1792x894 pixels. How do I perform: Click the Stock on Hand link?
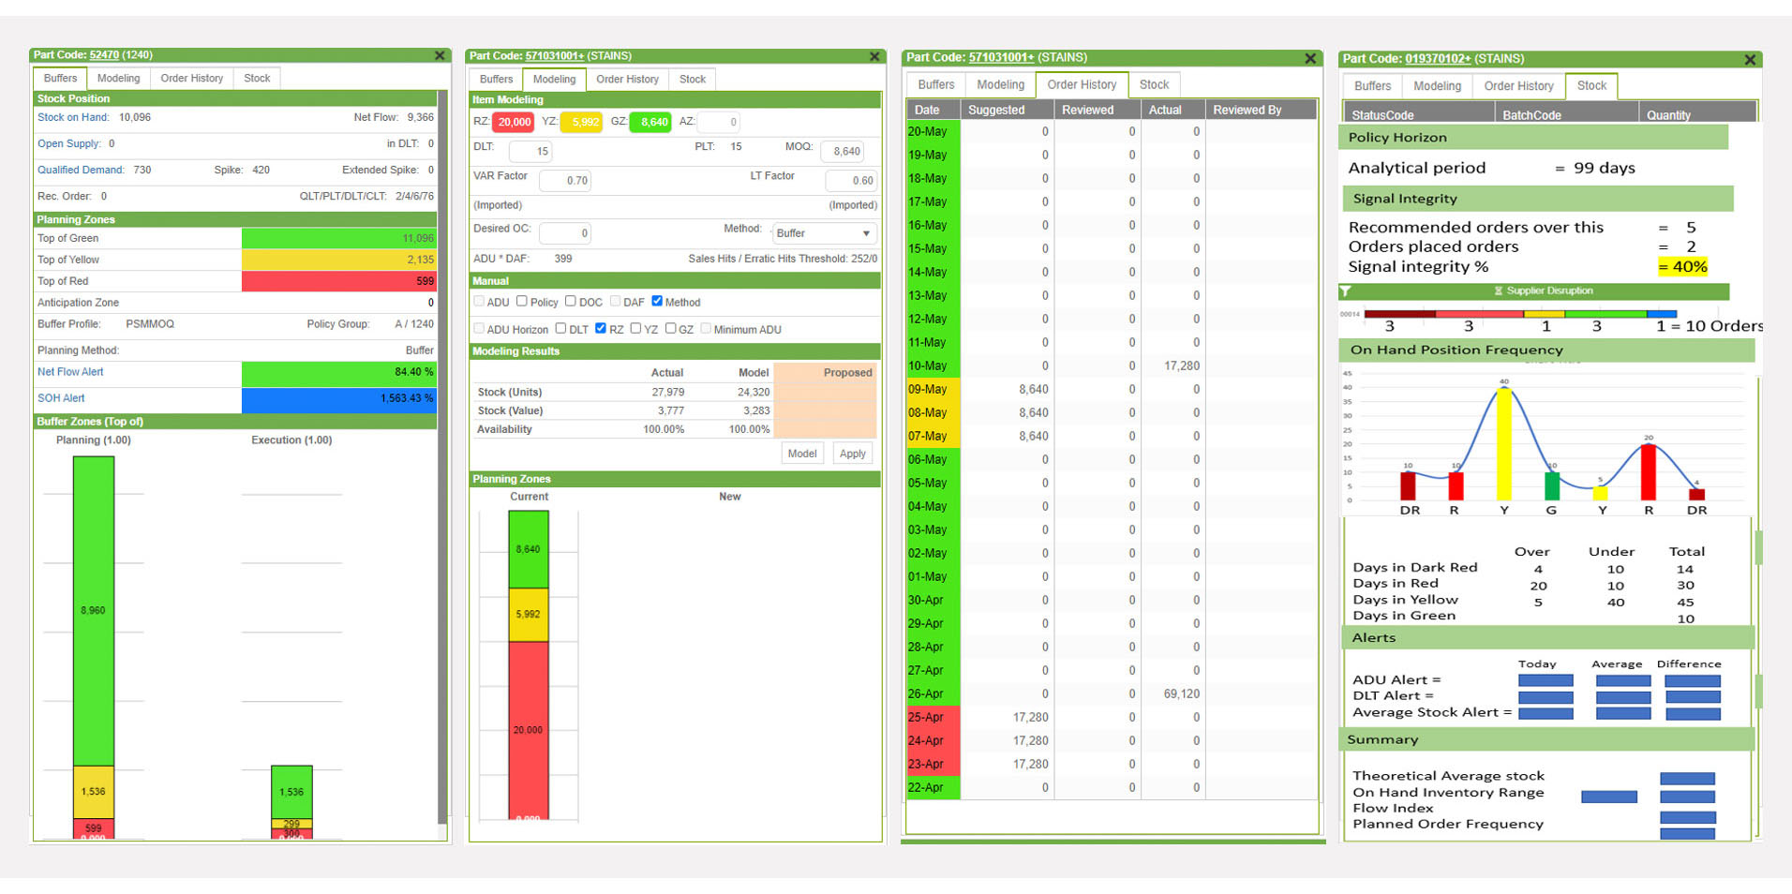click(x=73, y=117)
